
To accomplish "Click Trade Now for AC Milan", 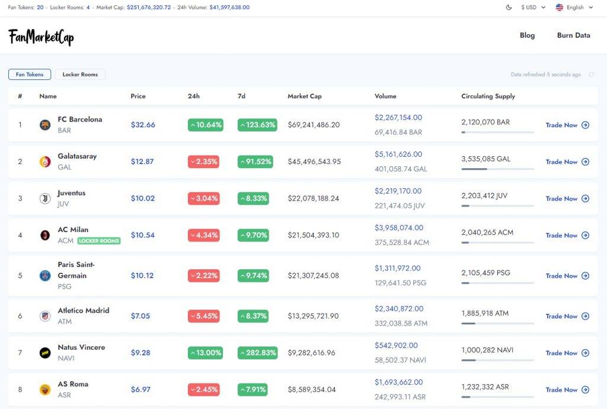I will [567, 235].
